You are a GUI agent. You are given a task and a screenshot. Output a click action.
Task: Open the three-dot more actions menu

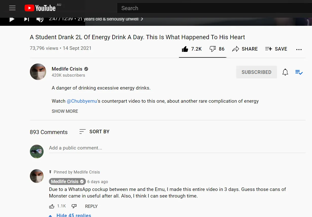pos(299,50)
